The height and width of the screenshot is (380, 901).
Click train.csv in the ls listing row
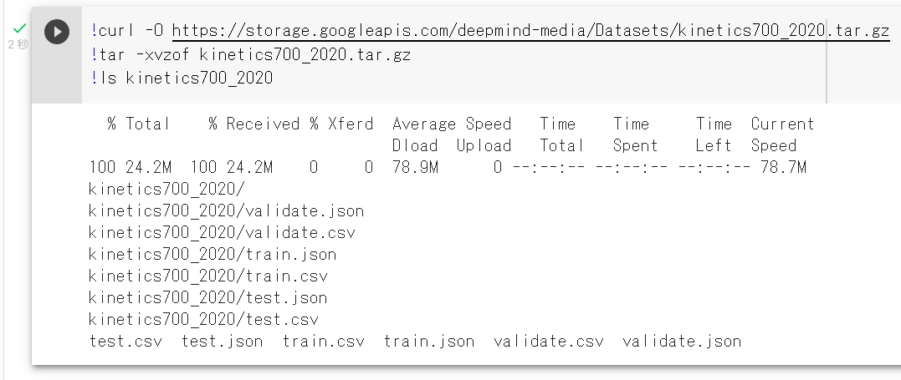[324, 342]
